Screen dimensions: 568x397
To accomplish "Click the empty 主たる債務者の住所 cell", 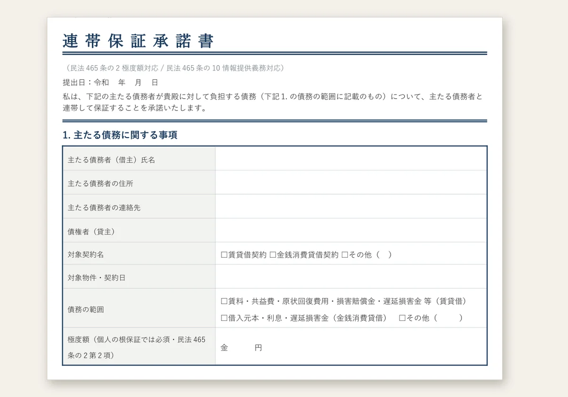I will [351, 182].
